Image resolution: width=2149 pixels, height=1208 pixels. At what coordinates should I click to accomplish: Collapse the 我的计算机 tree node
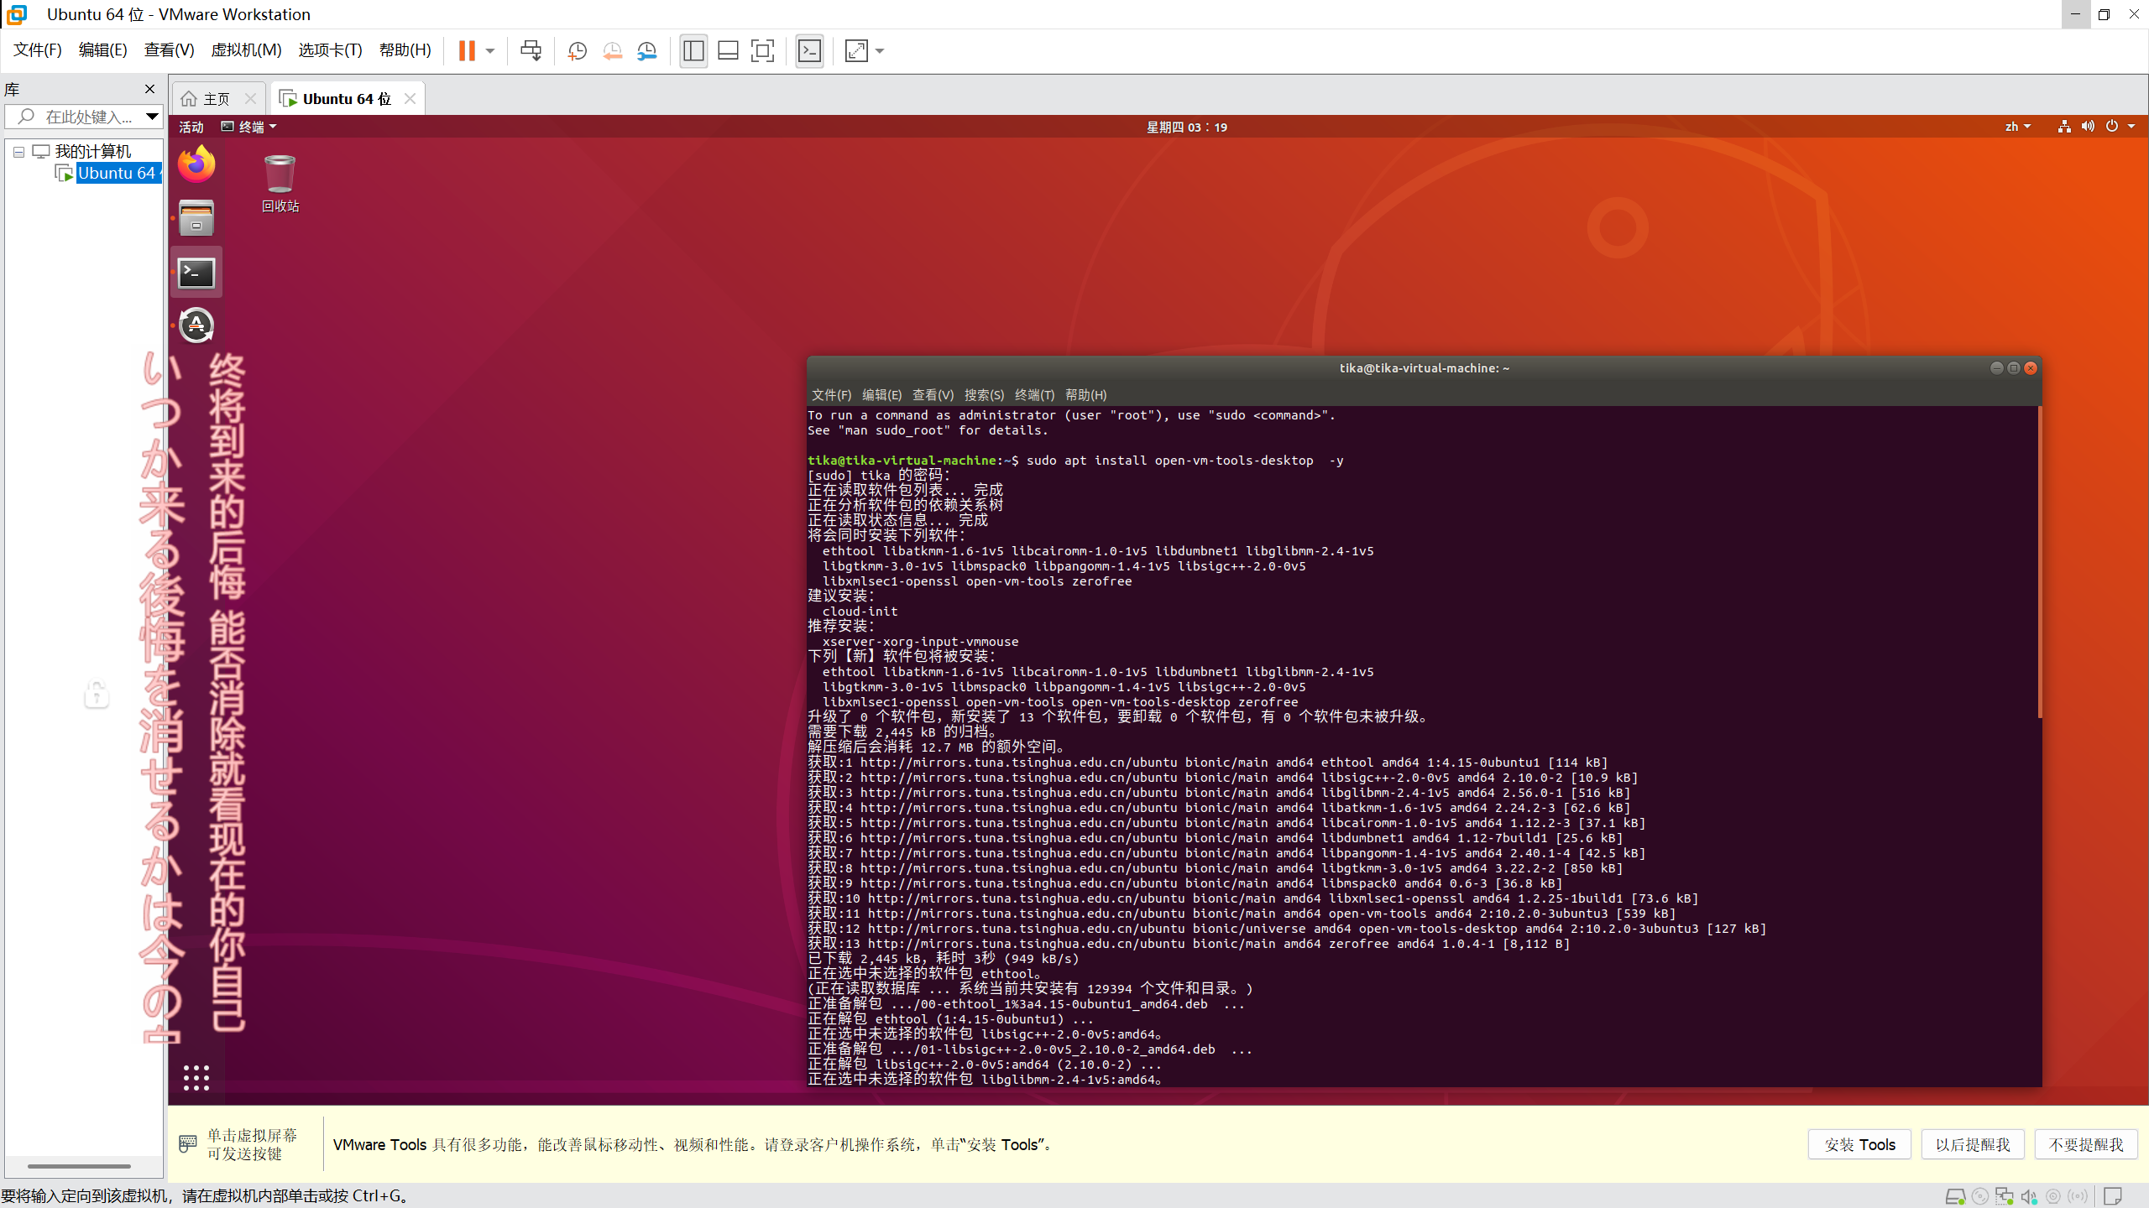point(18,152)
